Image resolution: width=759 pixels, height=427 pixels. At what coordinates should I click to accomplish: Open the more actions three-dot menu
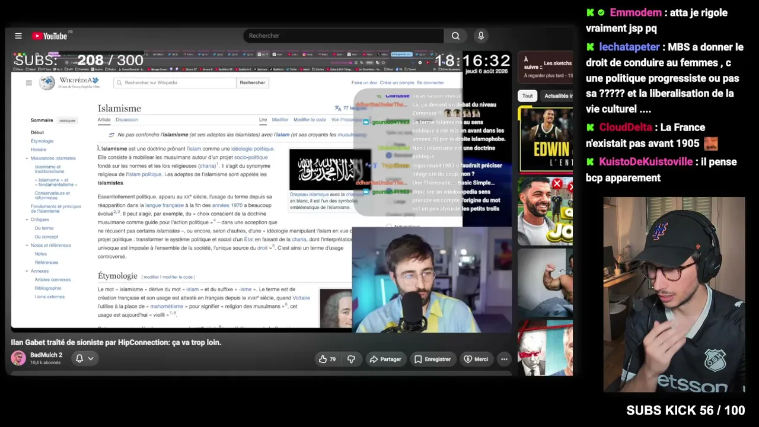click(x=504, y=359)
